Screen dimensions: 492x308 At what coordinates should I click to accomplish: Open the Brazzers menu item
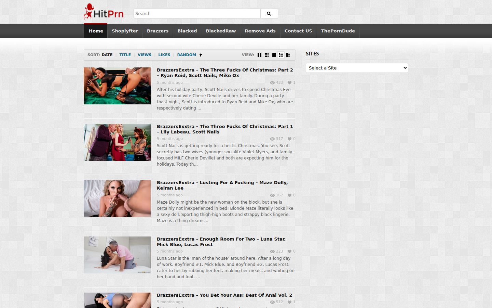158,31
